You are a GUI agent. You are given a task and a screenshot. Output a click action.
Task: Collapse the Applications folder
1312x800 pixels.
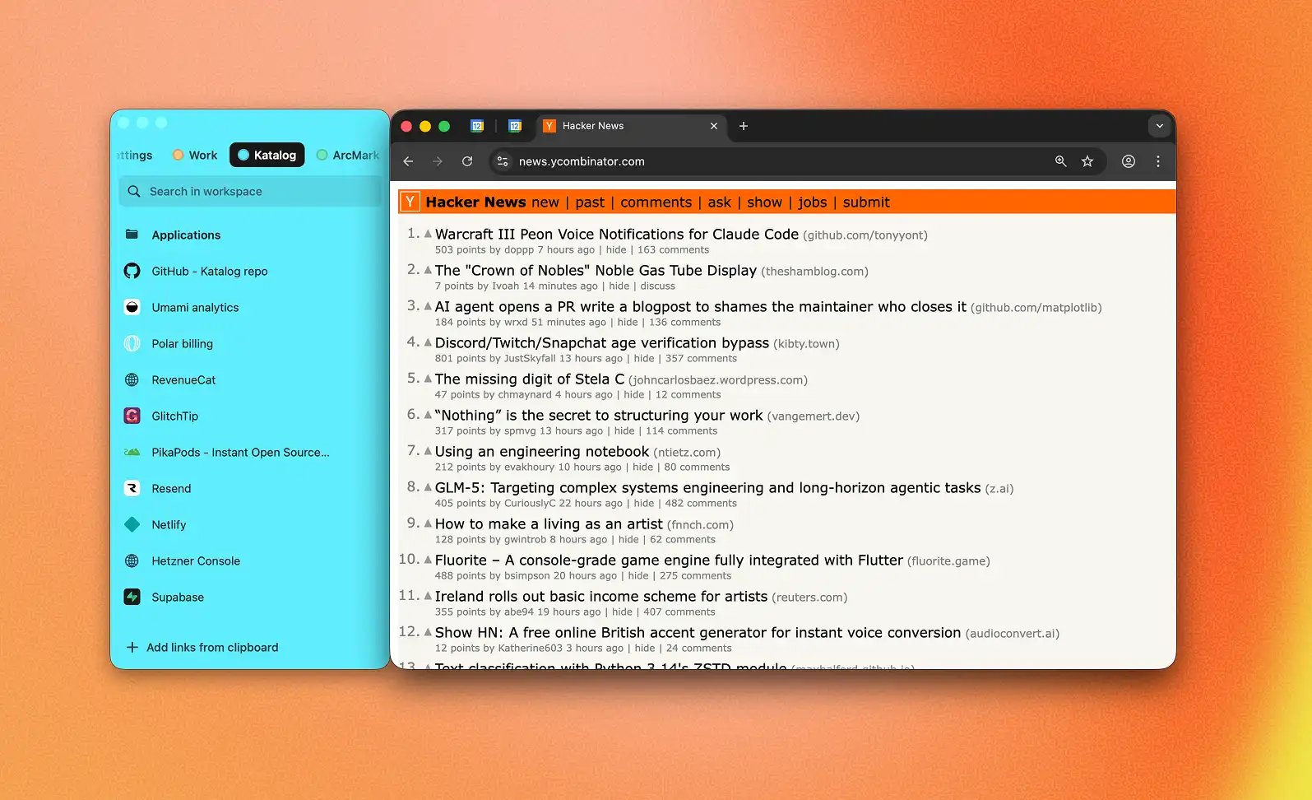coord(132,235)
